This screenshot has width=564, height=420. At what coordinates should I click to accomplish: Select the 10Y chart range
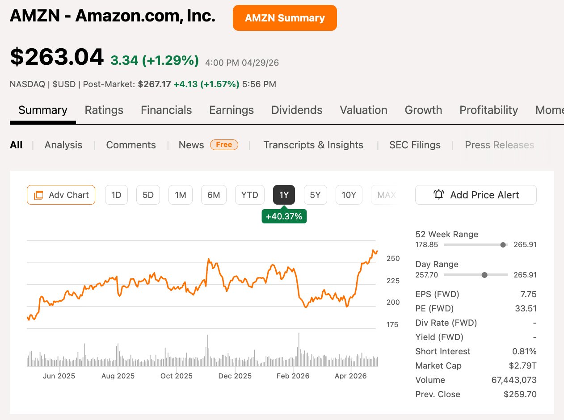click(x=349, y=195)
